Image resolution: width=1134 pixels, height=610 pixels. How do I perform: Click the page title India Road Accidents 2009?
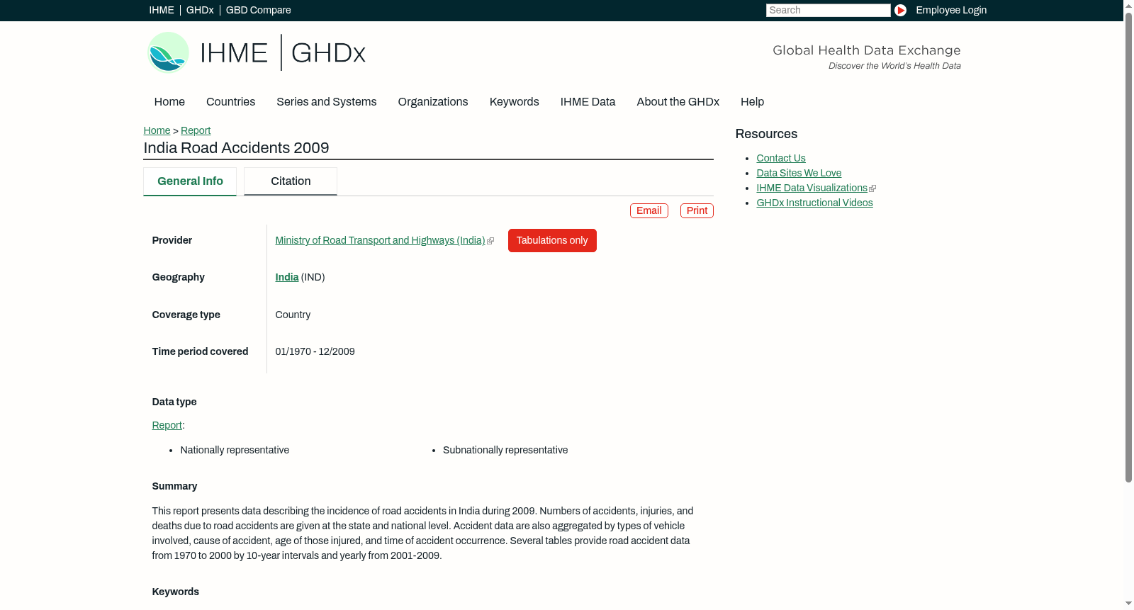pyautogui.click(x=237, y=148)
